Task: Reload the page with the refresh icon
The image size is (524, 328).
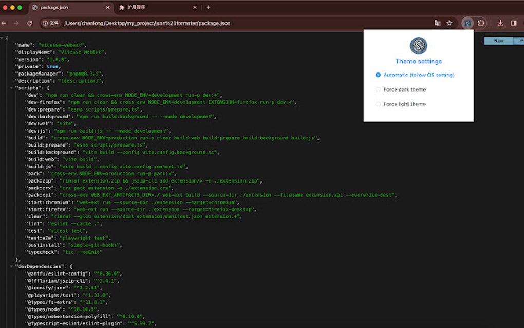Action: [x=29, y=23]
